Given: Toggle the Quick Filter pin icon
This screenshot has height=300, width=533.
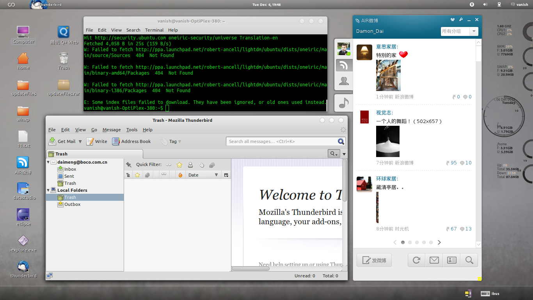Looking at the screenshot, I should click(129, 165).
